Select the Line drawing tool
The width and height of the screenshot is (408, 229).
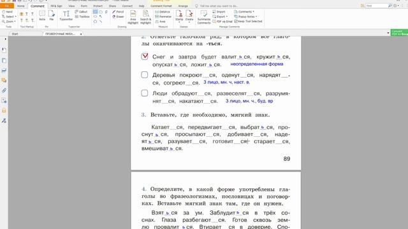(x=101, y=22)
